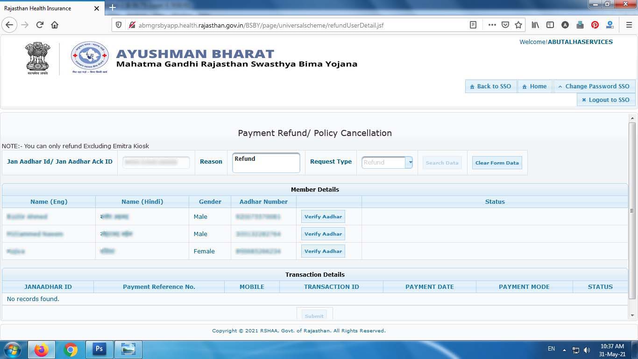Open the volume control in system tray
638x359 pixels.
click(x=587, y=350)
